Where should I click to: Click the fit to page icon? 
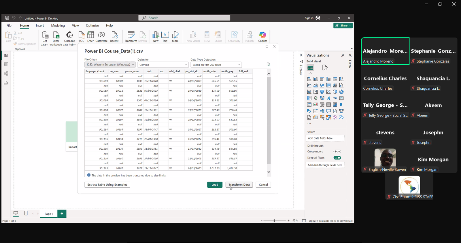(x=304, y=221)
